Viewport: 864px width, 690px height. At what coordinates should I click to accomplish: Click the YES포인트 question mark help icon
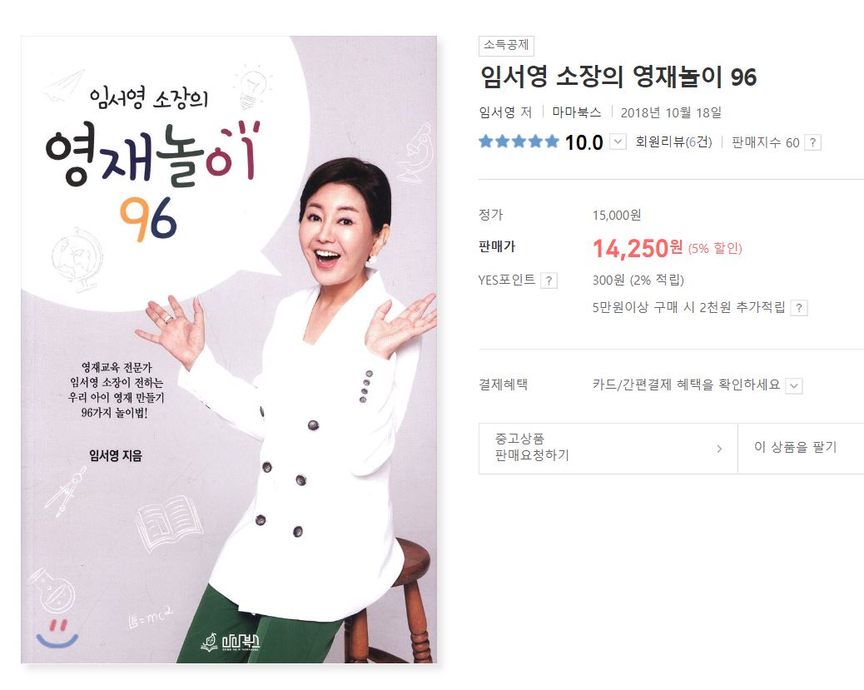pyautogui.click(x=549, y=280)
